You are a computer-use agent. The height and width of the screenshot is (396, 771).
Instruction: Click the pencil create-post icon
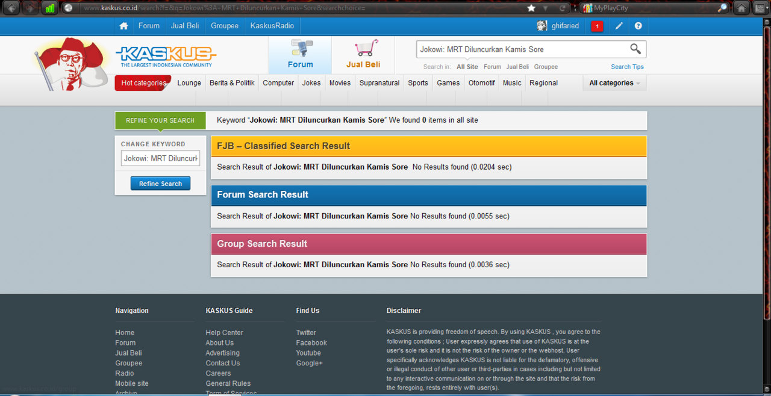[x=619, y=26]
